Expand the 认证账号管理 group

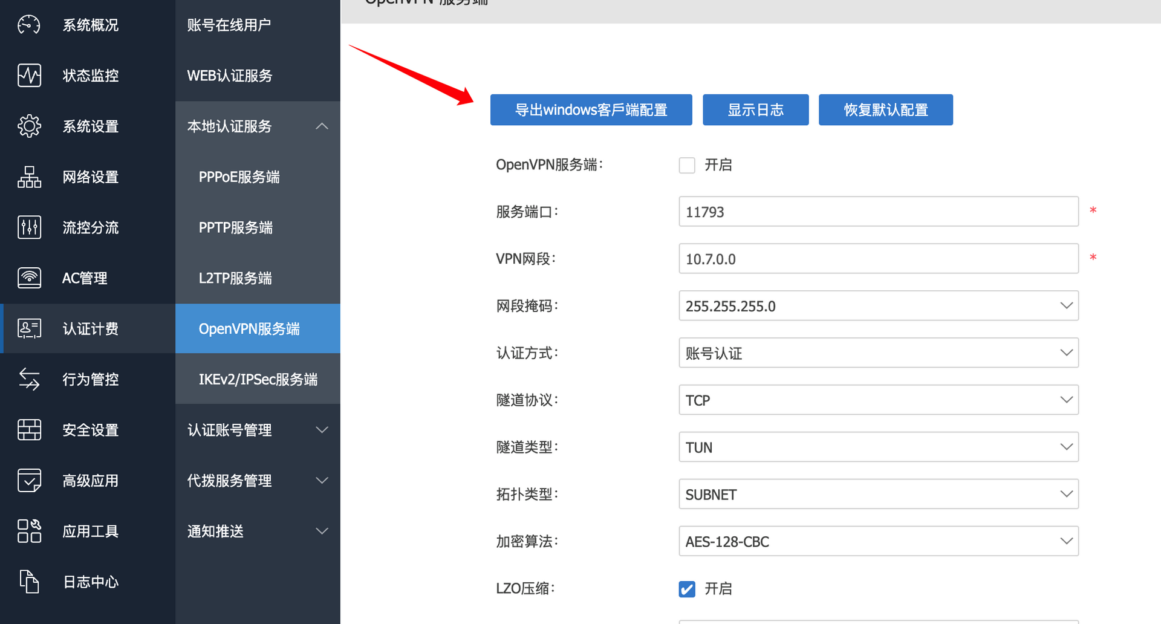pyautogui.click(x=258, y=430)
